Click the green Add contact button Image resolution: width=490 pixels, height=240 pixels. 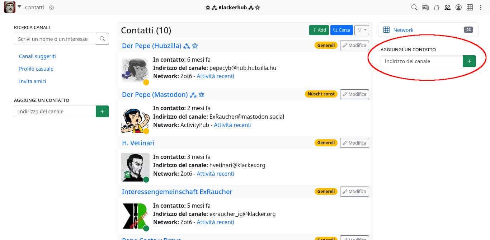[x=319, y=30]
